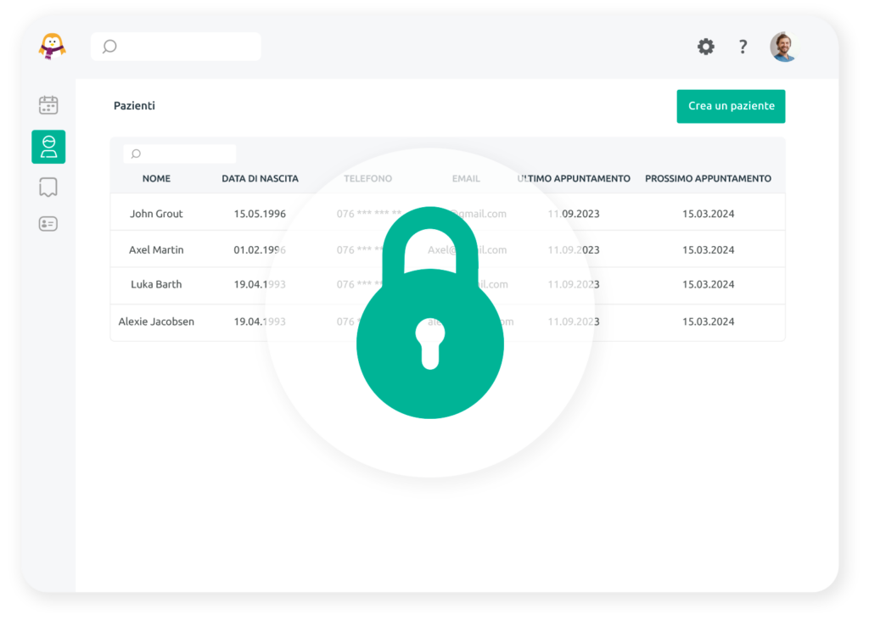
Task: Click John Grout's last appointment 11.09.2023
Action: coord(574,214)
